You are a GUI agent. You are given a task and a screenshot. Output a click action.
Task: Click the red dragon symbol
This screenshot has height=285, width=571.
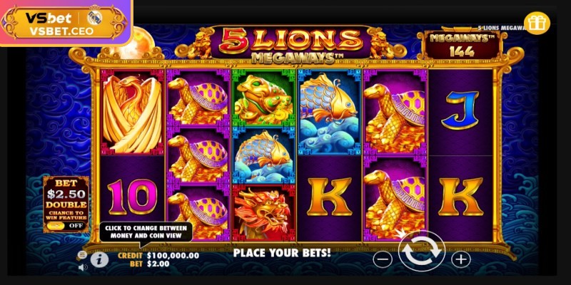point(263,212)
